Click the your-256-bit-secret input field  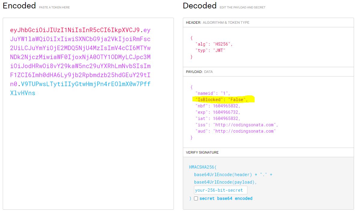pyautogui.click(x=220, y=190)
